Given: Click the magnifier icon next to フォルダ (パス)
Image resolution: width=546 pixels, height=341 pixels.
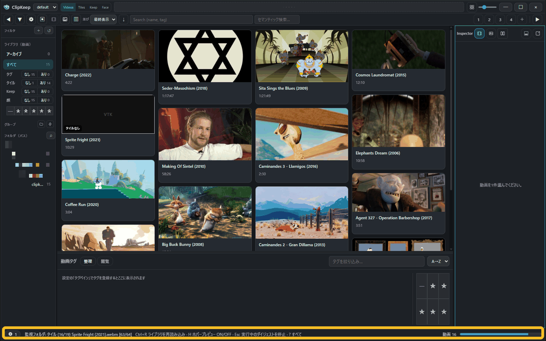Looking at the screenshot, I should tap(51, 135).
